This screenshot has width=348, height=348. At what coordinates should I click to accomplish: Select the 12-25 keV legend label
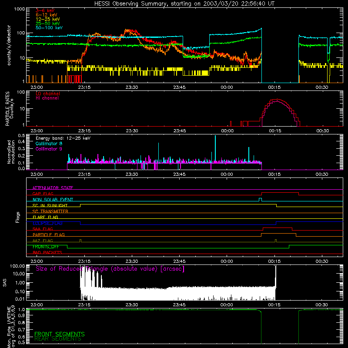(x=48, y=19)
